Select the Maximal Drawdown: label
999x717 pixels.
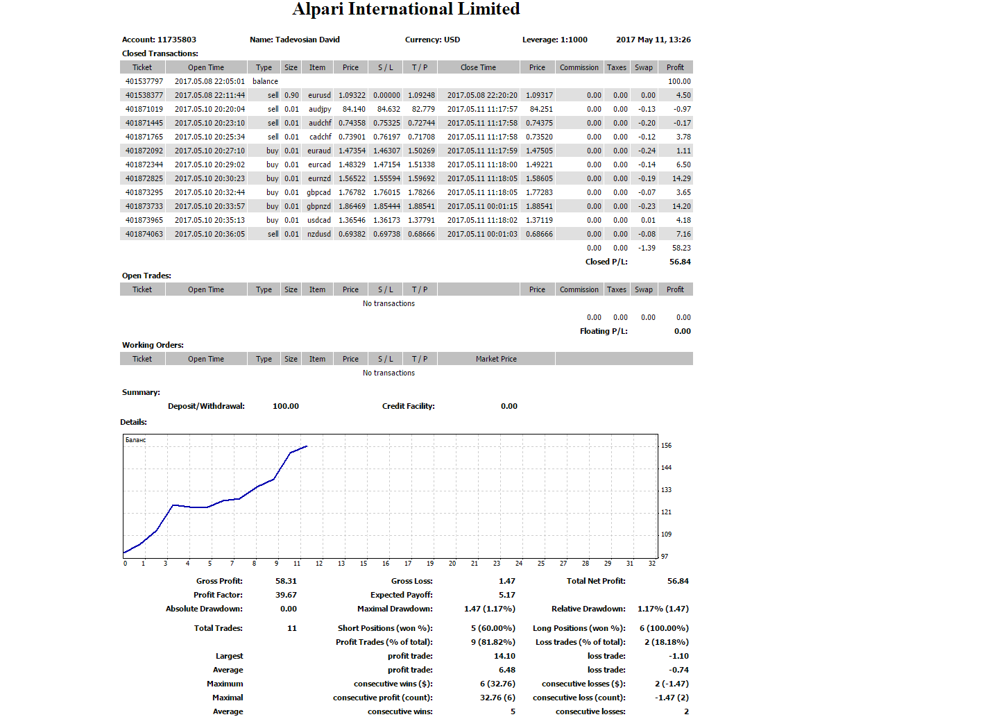pos(395,609)
